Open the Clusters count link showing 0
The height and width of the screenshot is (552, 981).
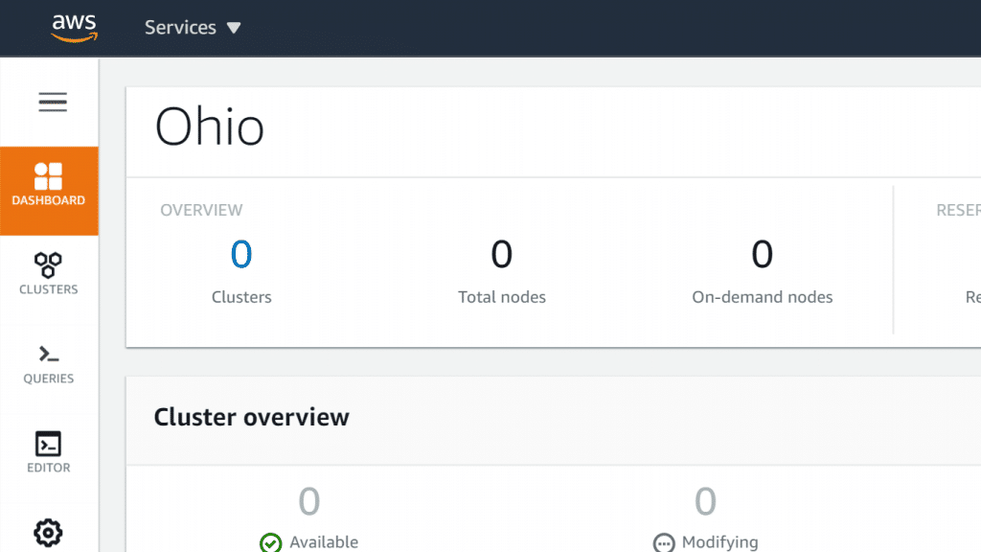pyautogui.click(x=240, y=254)
